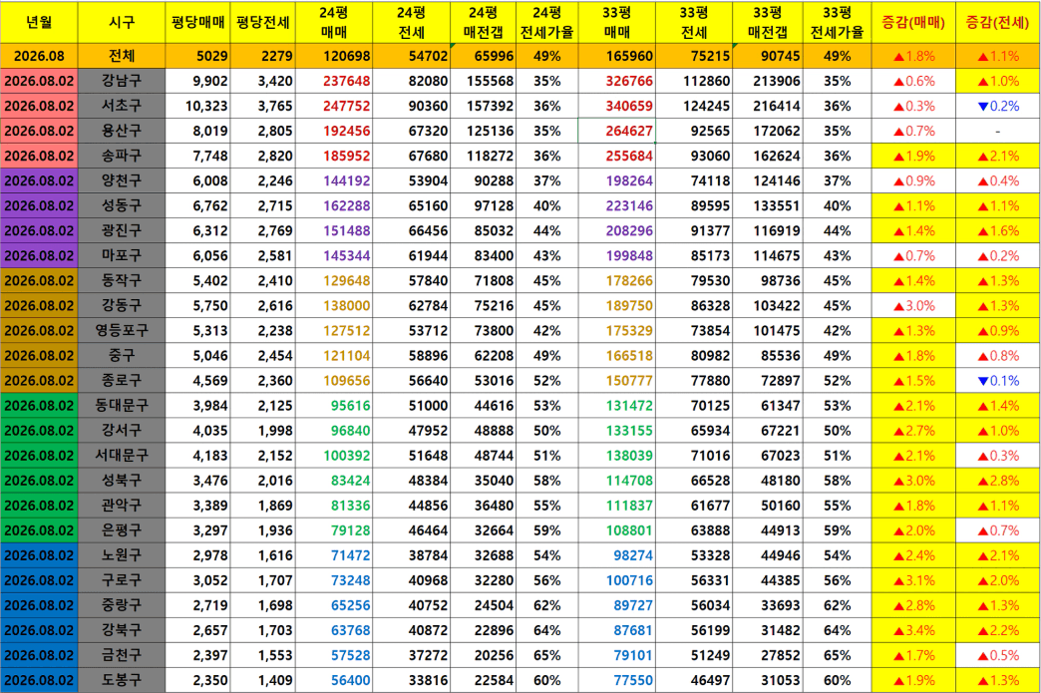Click the 동대문구 district cell

click(122, 406)
